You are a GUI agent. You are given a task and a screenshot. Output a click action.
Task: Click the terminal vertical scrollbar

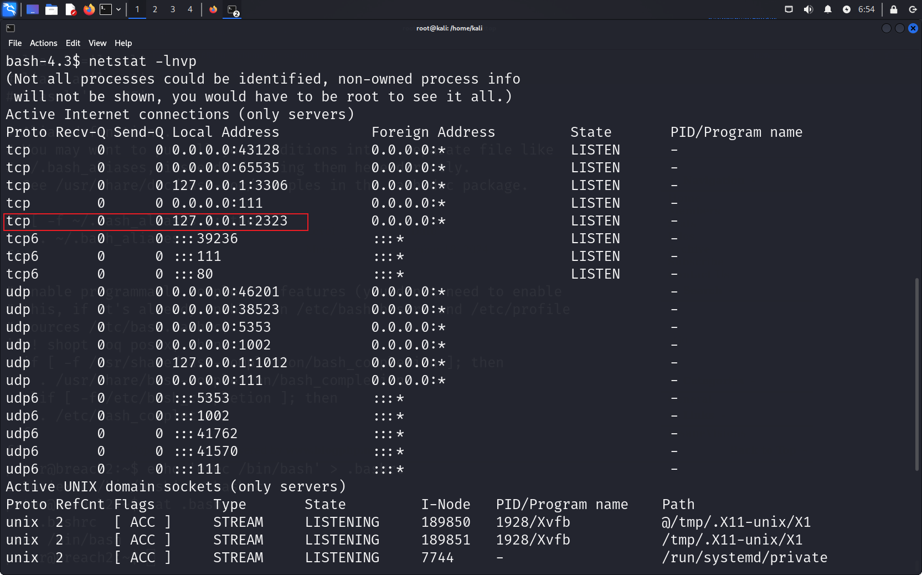[918, 374]
